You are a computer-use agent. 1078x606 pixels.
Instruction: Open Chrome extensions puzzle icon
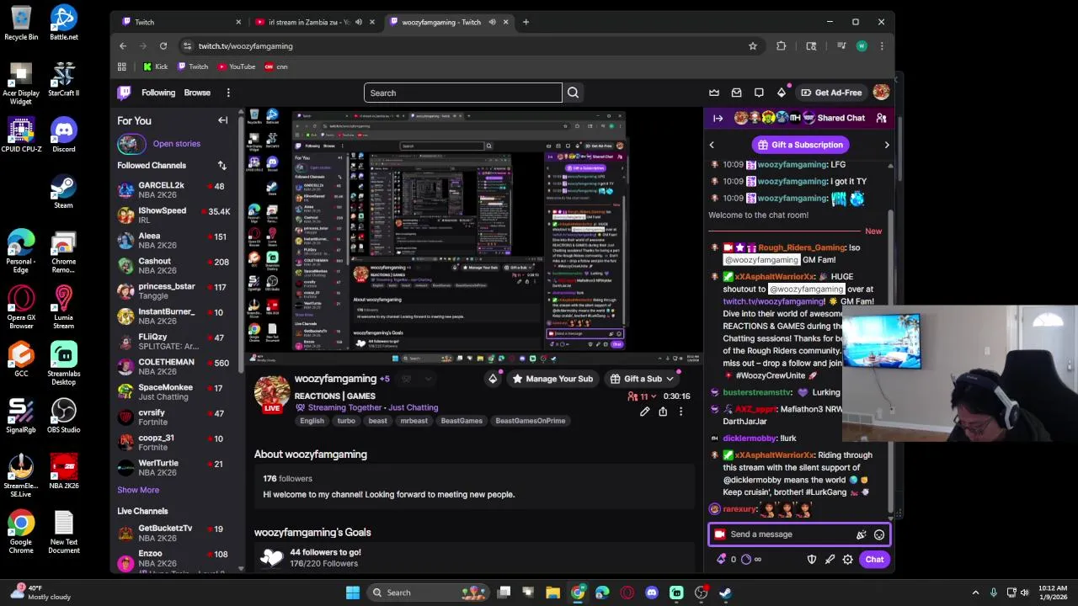pos(781,46)
